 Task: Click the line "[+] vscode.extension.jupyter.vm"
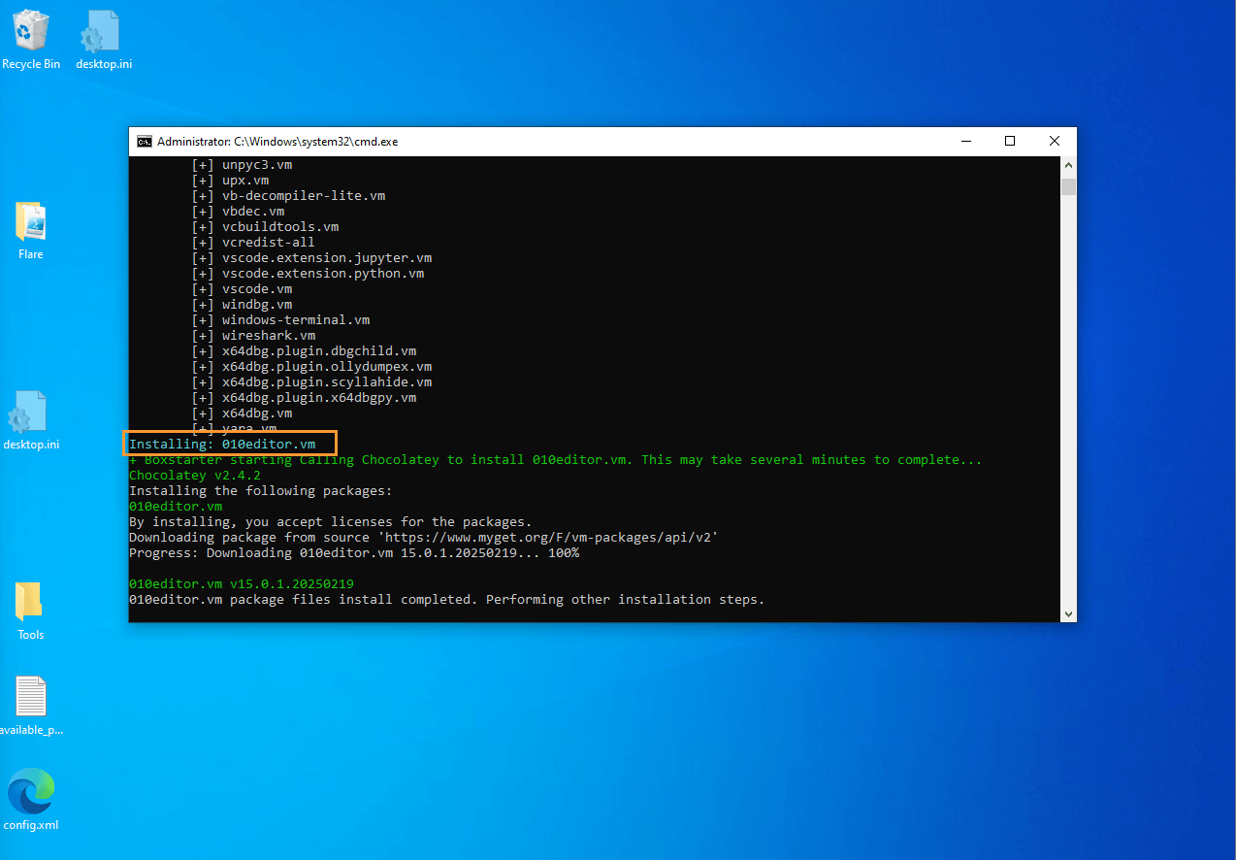coord(311,258)
